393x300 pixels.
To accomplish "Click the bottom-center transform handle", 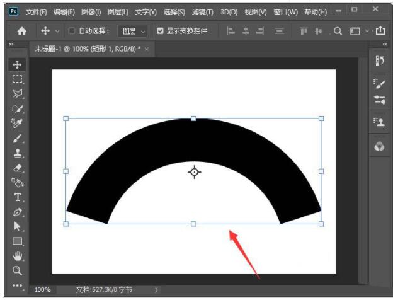I will click(193, 224).
